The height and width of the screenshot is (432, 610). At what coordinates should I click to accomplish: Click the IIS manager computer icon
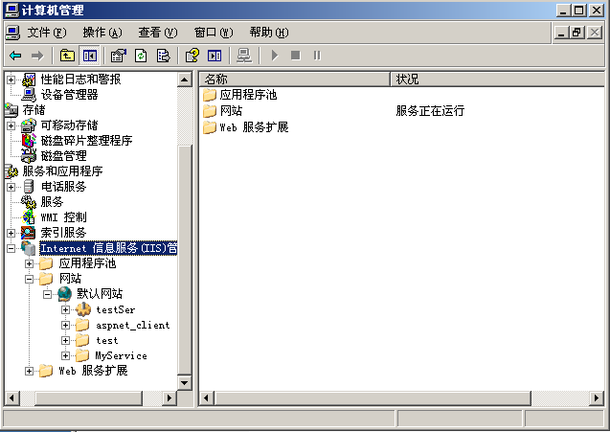coord(29,248)
